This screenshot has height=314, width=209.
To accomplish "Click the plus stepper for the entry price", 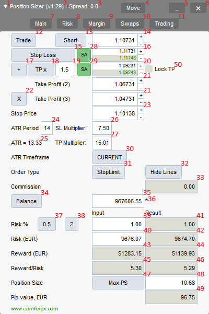I will point(141,37).
